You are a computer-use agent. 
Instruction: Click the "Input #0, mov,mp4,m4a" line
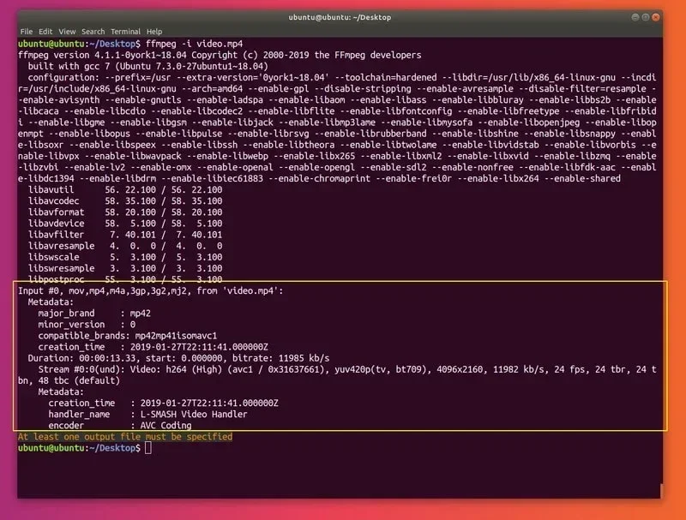(x=151, y=291)
